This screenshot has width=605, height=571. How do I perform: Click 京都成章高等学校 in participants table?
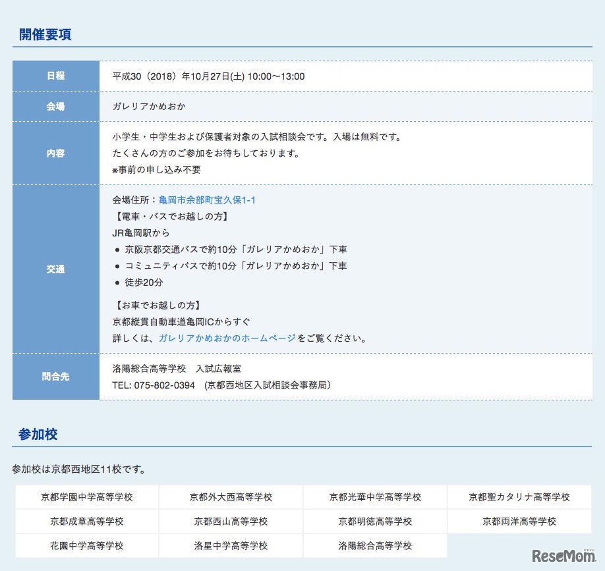click(87, 521)
